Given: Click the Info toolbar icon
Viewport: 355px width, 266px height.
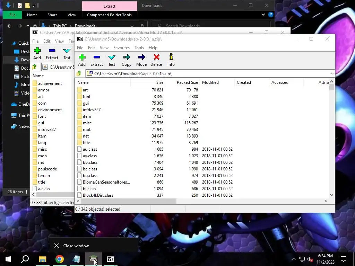Looking at the screenshot, I should click(x=171, y=57).
